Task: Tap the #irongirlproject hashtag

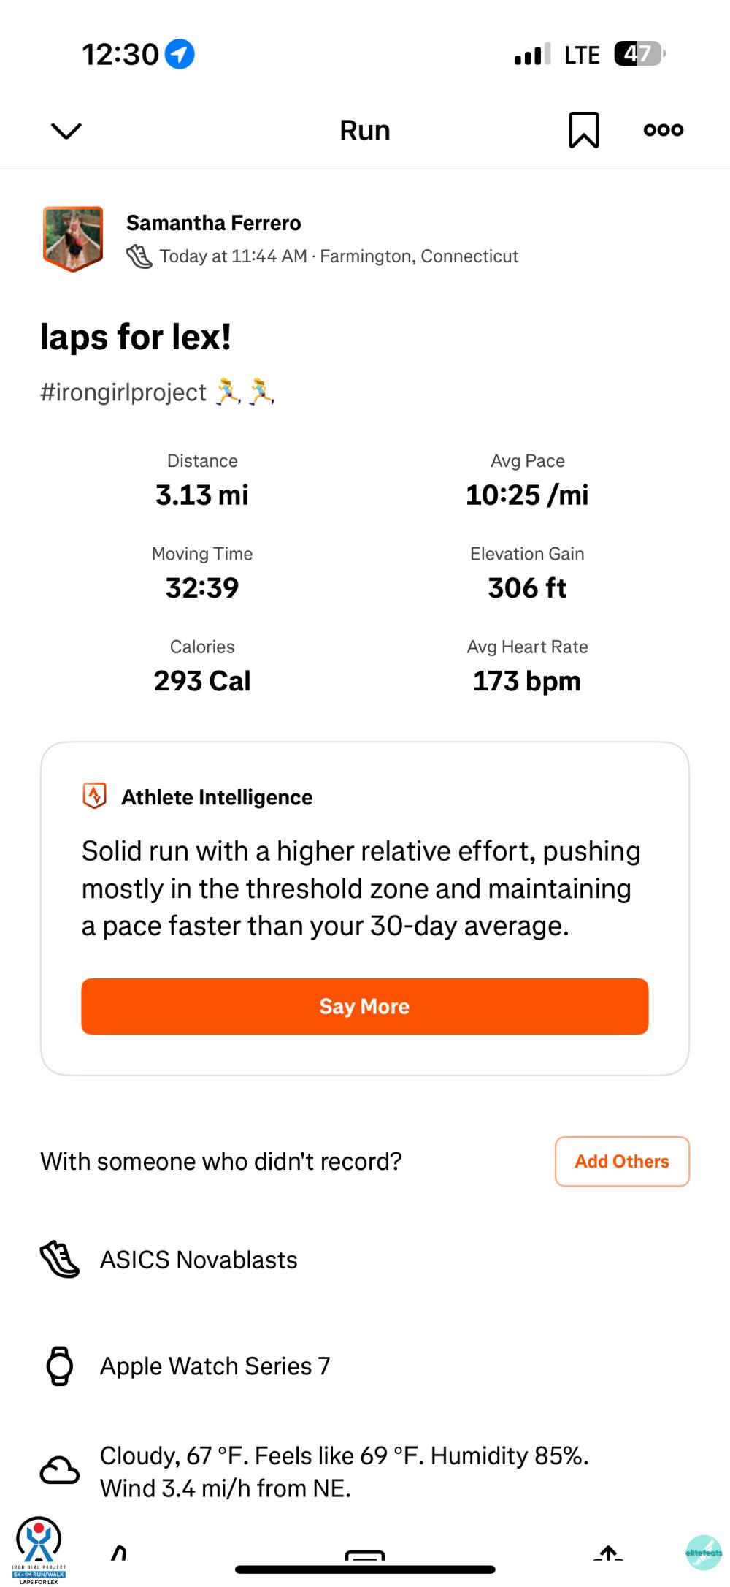Action: coord(123,392)
